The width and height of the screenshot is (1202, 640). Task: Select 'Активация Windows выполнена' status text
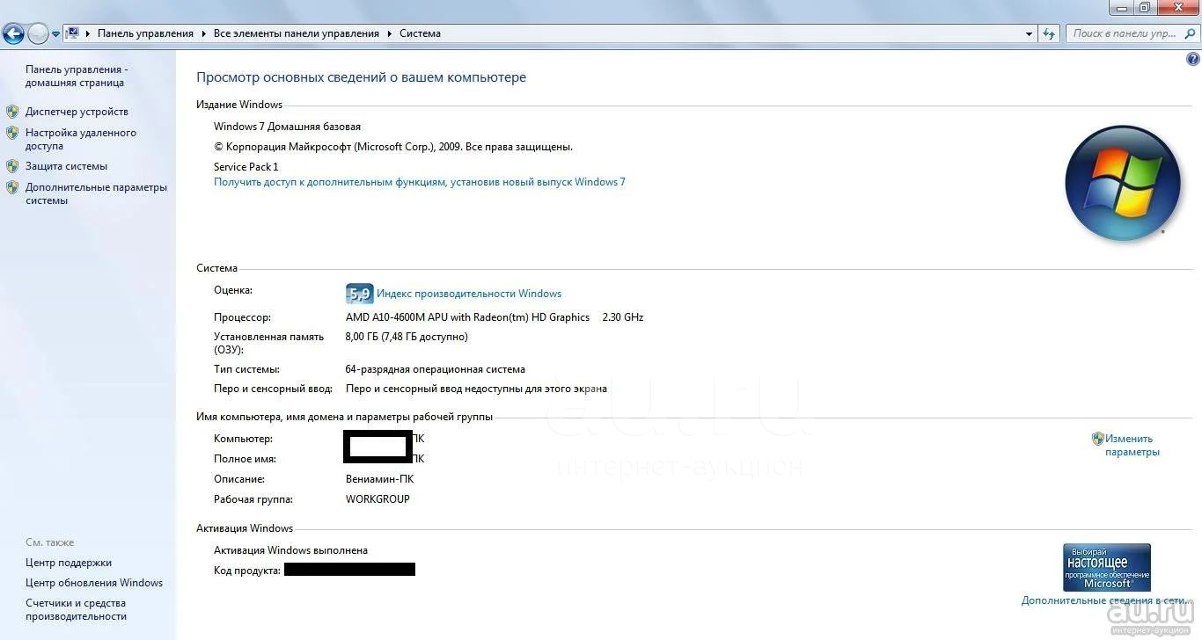290,550
